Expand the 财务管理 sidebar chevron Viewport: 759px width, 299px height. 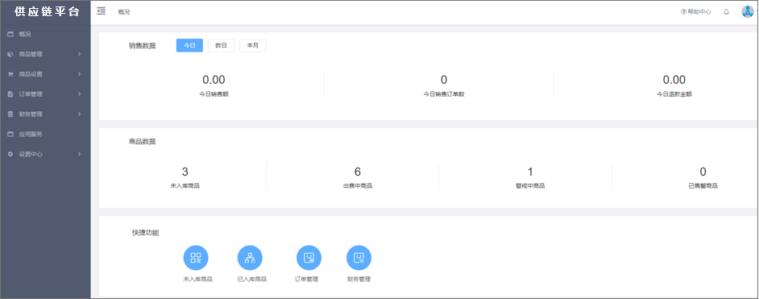(x=79, y=114)
